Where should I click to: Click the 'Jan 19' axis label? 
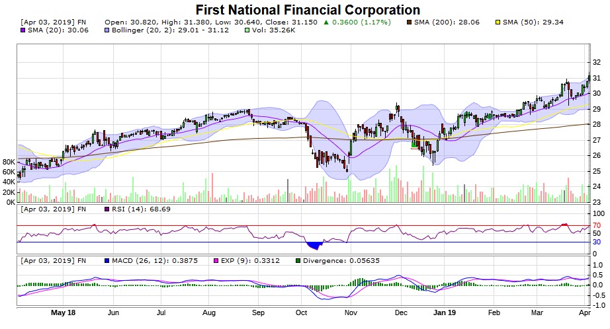coord(445,312)
